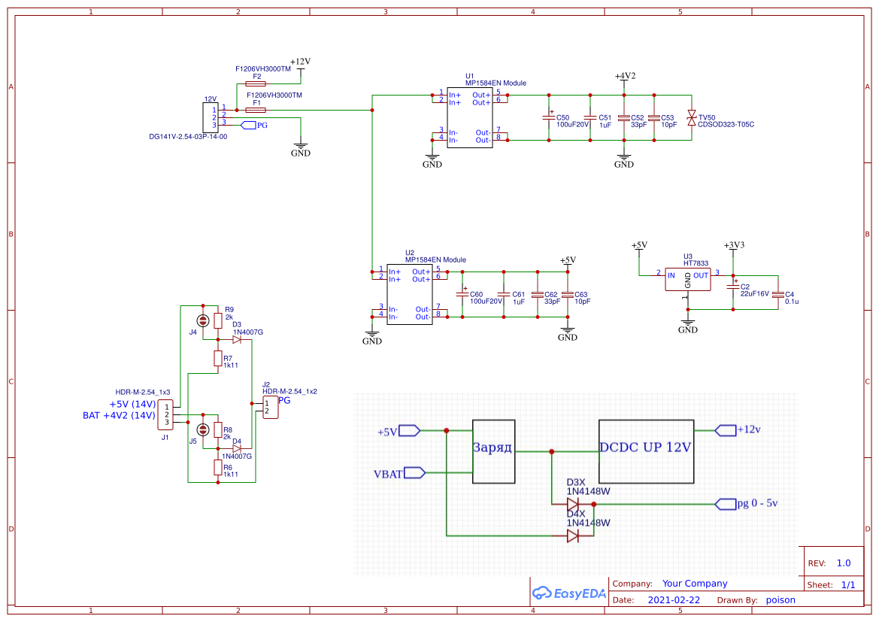Click the D3 1N4007G diode symbol

pos(237,338)
